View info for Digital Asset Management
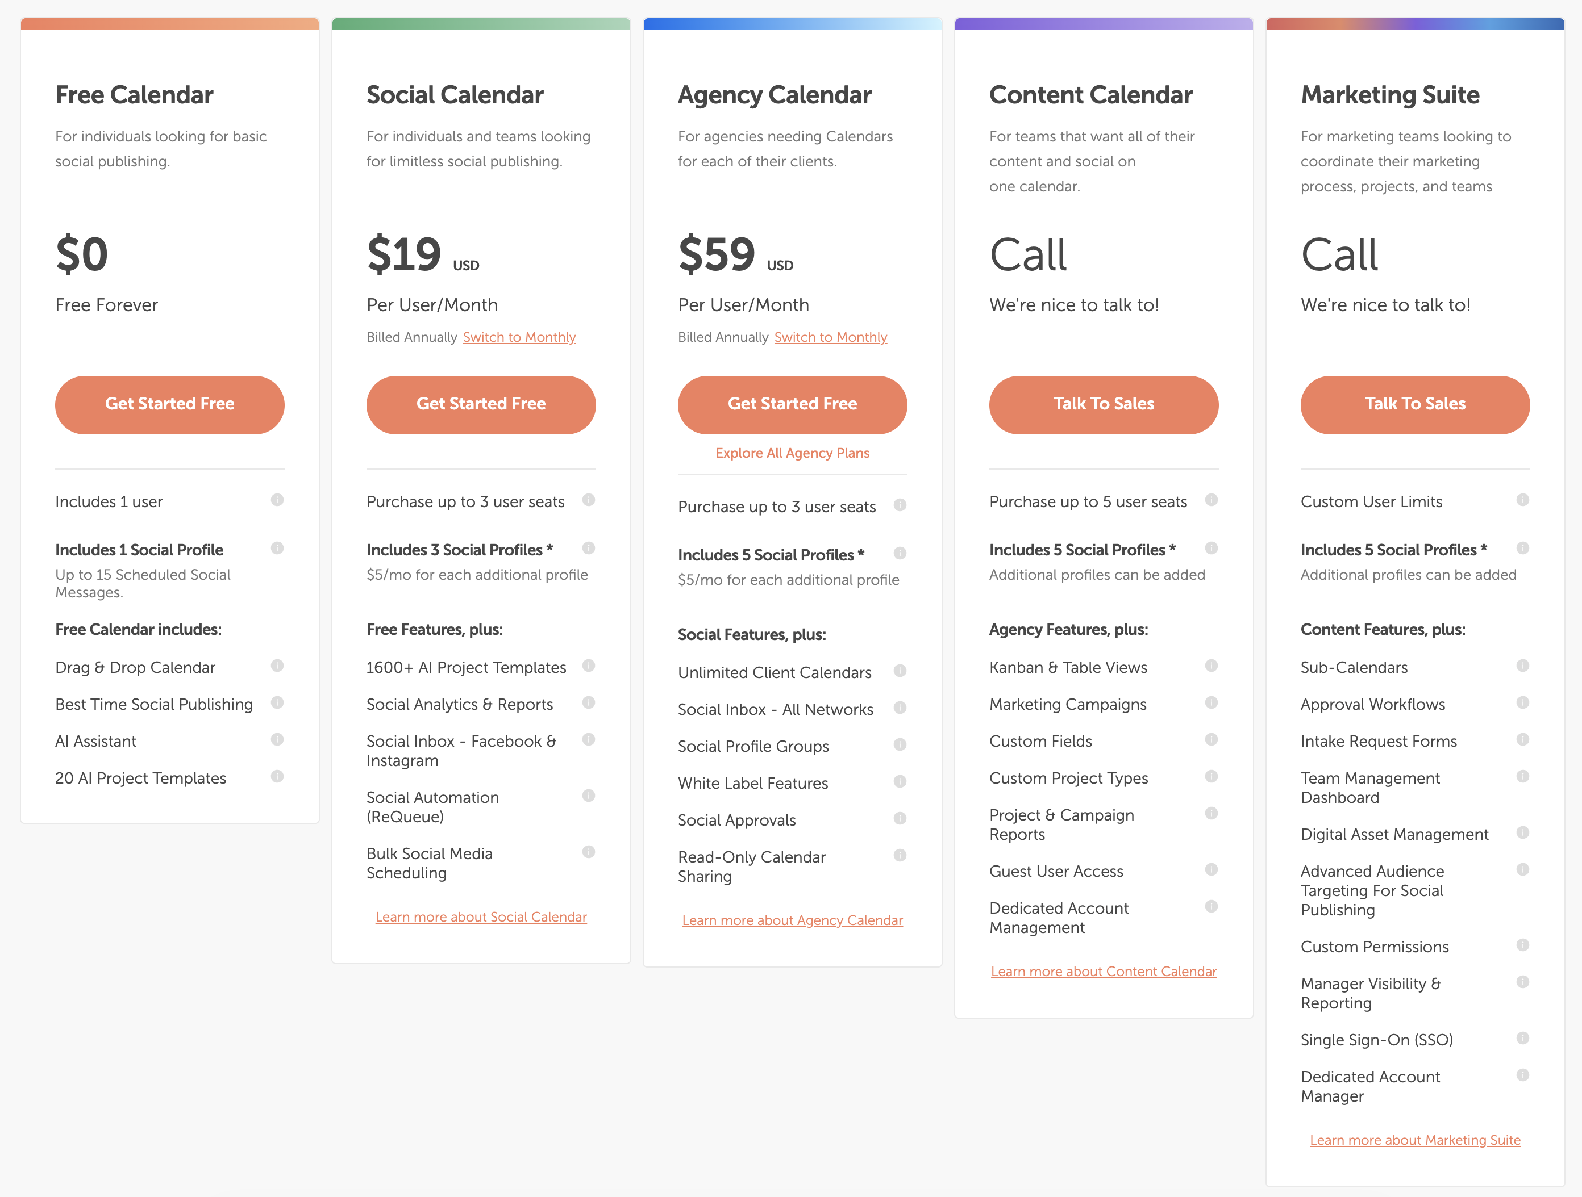Screen dimensions: 1582x1197 pos(1523,832)
